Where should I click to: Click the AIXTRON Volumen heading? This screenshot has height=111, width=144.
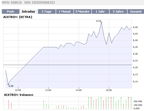click(x=19, y=95)
